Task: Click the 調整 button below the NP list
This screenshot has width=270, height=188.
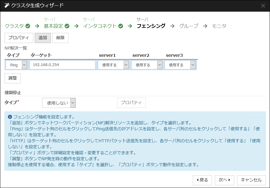Action: pos(12,78)
